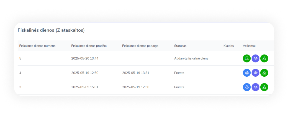View details of fiscal day 3
288x118 pixels.
point(256,87)
